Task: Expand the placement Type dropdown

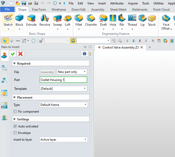Action: (x=64, y=105)
